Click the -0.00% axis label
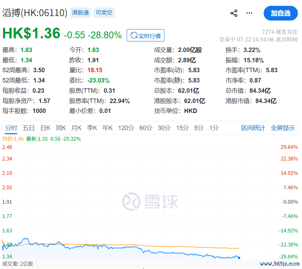 290,202
